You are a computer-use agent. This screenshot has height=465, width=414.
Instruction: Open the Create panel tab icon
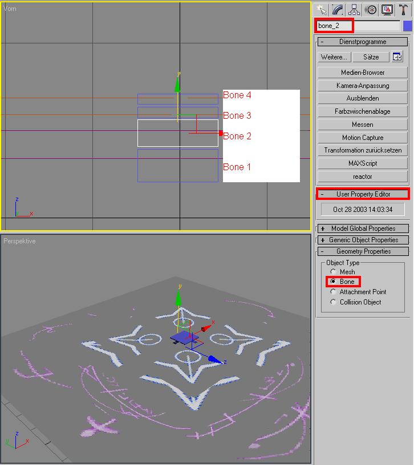tap(321, 10)
